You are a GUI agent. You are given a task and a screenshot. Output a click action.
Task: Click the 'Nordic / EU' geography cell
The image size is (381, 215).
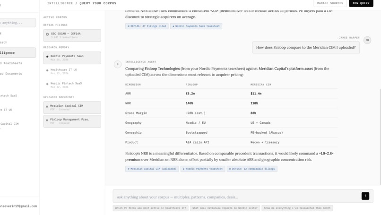[x=196, y=123]
